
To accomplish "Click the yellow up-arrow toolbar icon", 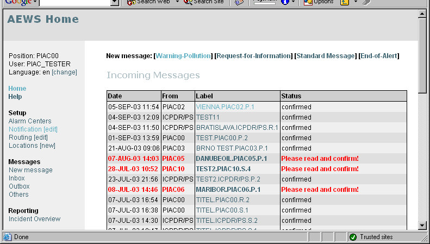I will pos(345,2).
